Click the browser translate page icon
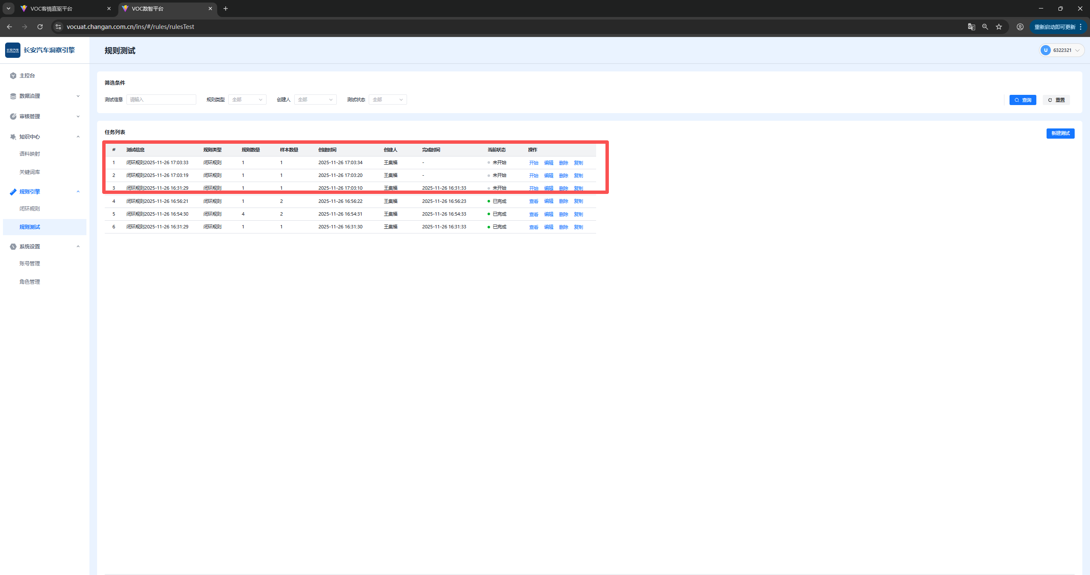This screenshot has width=1090, height=575. (x=971, y=27)
